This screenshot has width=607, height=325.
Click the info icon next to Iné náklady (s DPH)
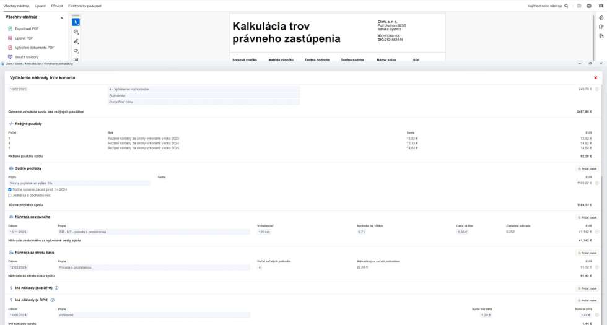pyautogui.click(x=52, y=300)
